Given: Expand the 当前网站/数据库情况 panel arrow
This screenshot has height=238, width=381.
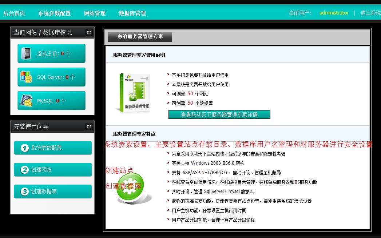Looking at the screenshot, I should click(88, 32).
